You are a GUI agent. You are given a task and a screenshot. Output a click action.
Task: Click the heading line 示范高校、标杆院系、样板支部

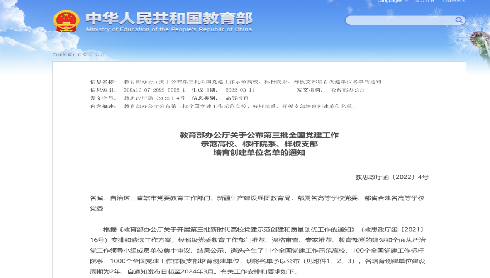pyautogui.click(x=259, y=144)
